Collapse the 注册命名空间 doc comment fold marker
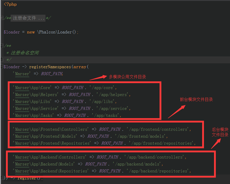 [x=2, y=46]
